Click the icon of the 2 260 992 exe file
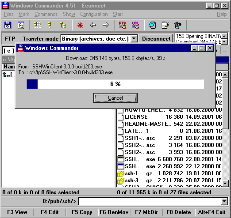This screenshot has height=218, width=231. (121, 166)
